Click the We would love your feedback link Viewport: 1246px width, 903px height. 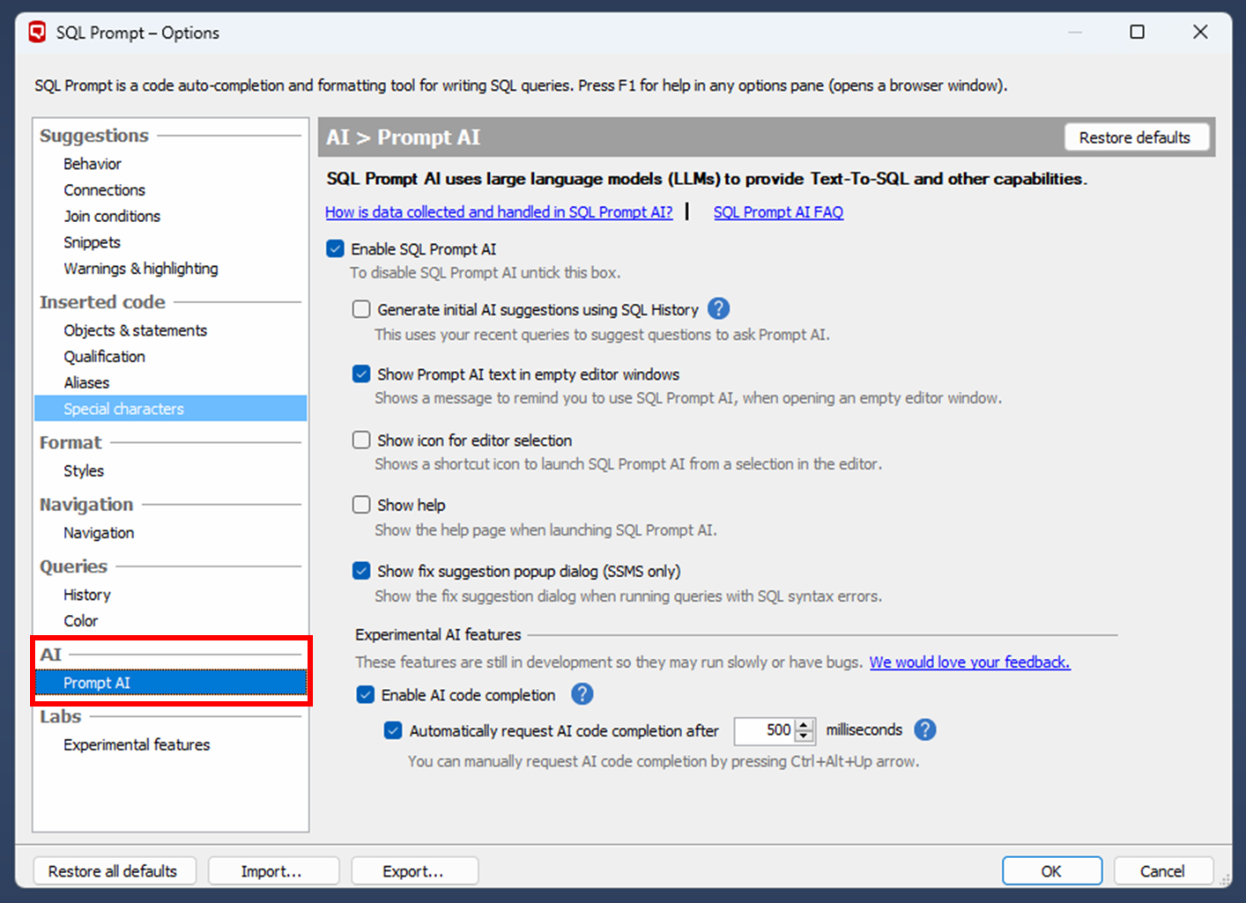point(969,662)
